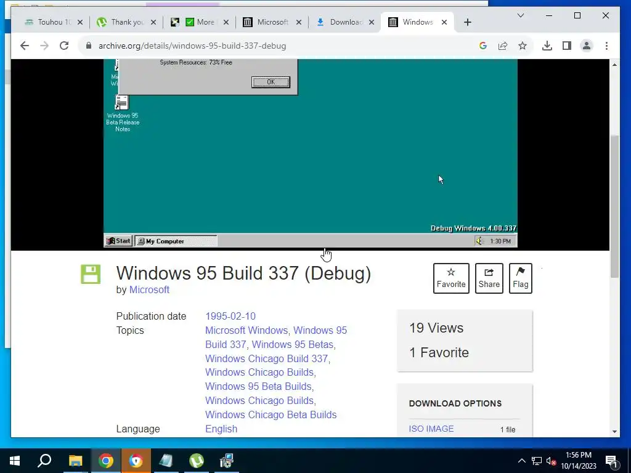Viewport: 631px width, 473px height.
Task: Open Microsoft Windows topic link
Action: click(246, 330)
